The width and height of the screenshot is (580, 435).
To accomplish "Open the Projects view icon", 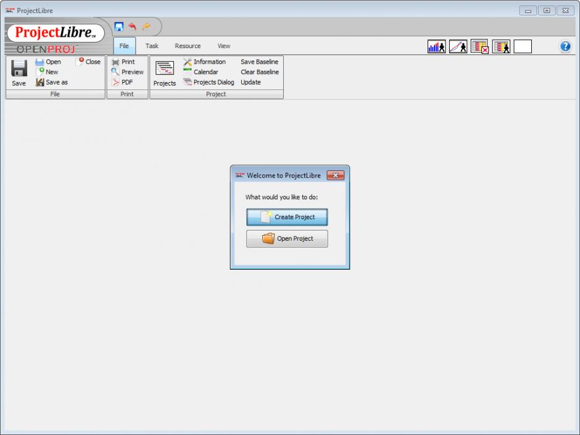I will (165, 69).
